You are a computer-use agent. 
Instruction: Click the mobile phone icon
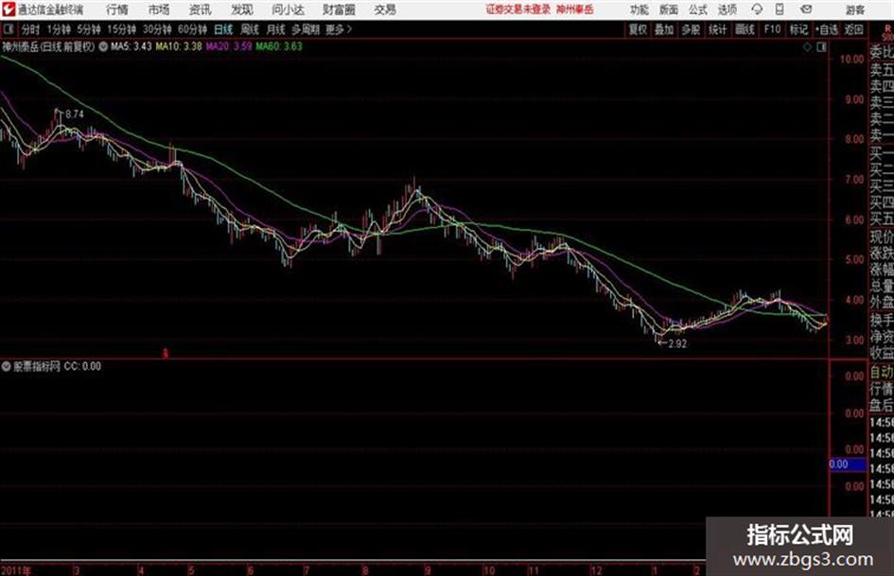[779, 9]
